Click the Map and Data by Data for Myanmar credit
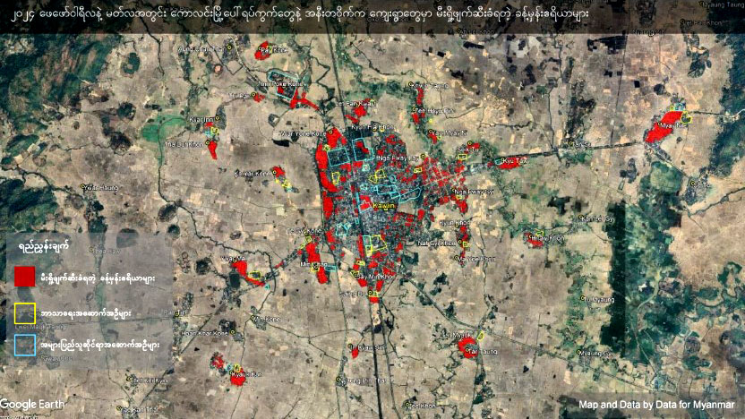 tap(656, 405)
